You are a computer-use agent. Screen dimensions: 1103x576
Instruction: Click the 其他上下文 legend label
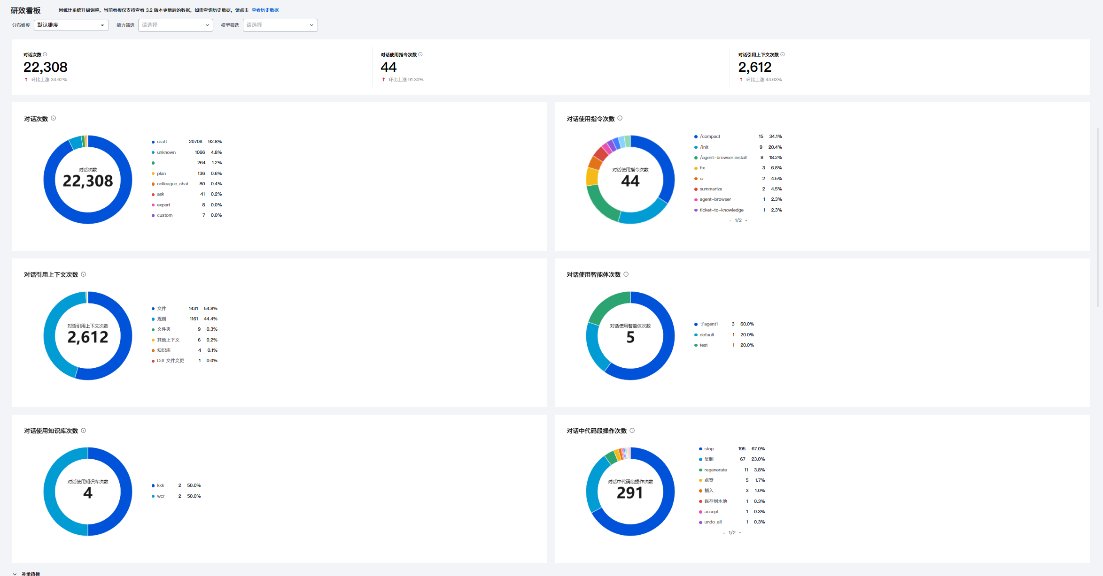[x=168, y=340]
